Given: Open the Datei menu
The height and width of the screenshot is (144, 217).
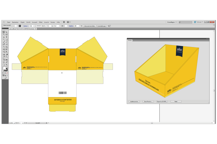Looking at the screenshot, I should (x=8, y=22).
